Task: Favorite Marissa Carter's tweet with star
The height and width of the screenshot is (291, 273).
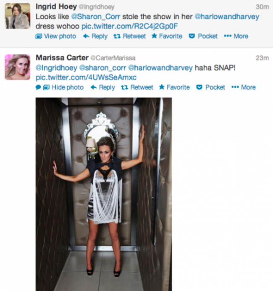Action: click(174, 87)
